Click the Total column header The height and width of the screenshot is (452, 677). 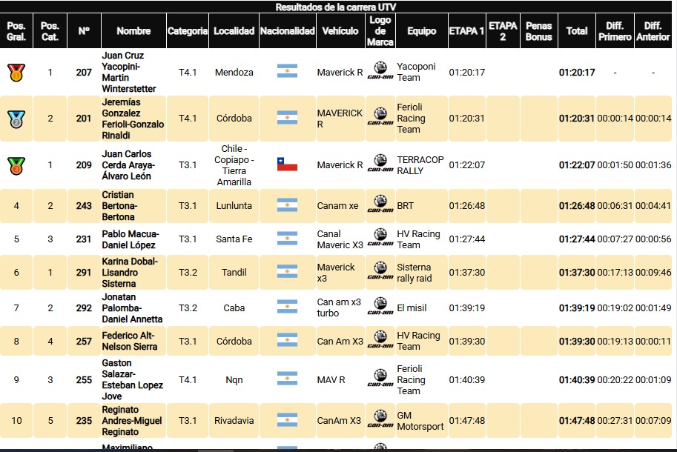coord(576,31)
